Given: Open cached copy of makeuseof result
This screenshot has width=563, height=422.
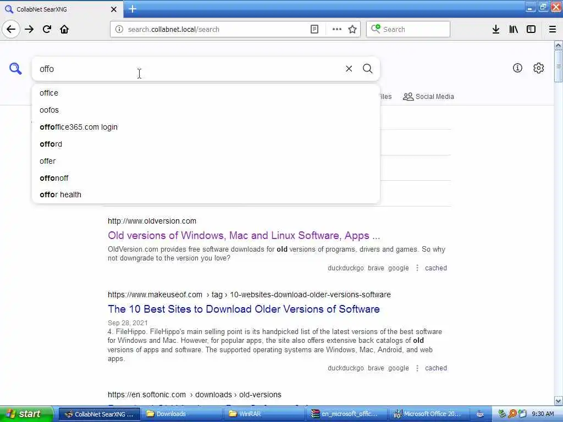Looking at the screenshot, I should point(436,368).
